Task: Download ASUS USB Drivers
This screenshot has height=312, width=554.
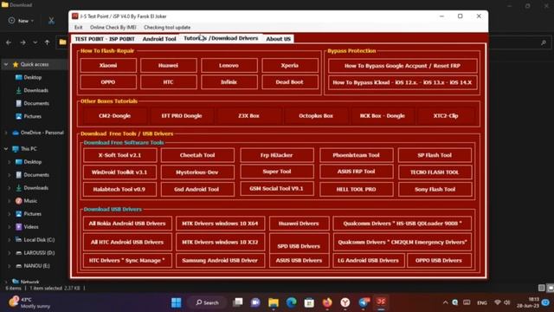Action: (x=299, y=260)
